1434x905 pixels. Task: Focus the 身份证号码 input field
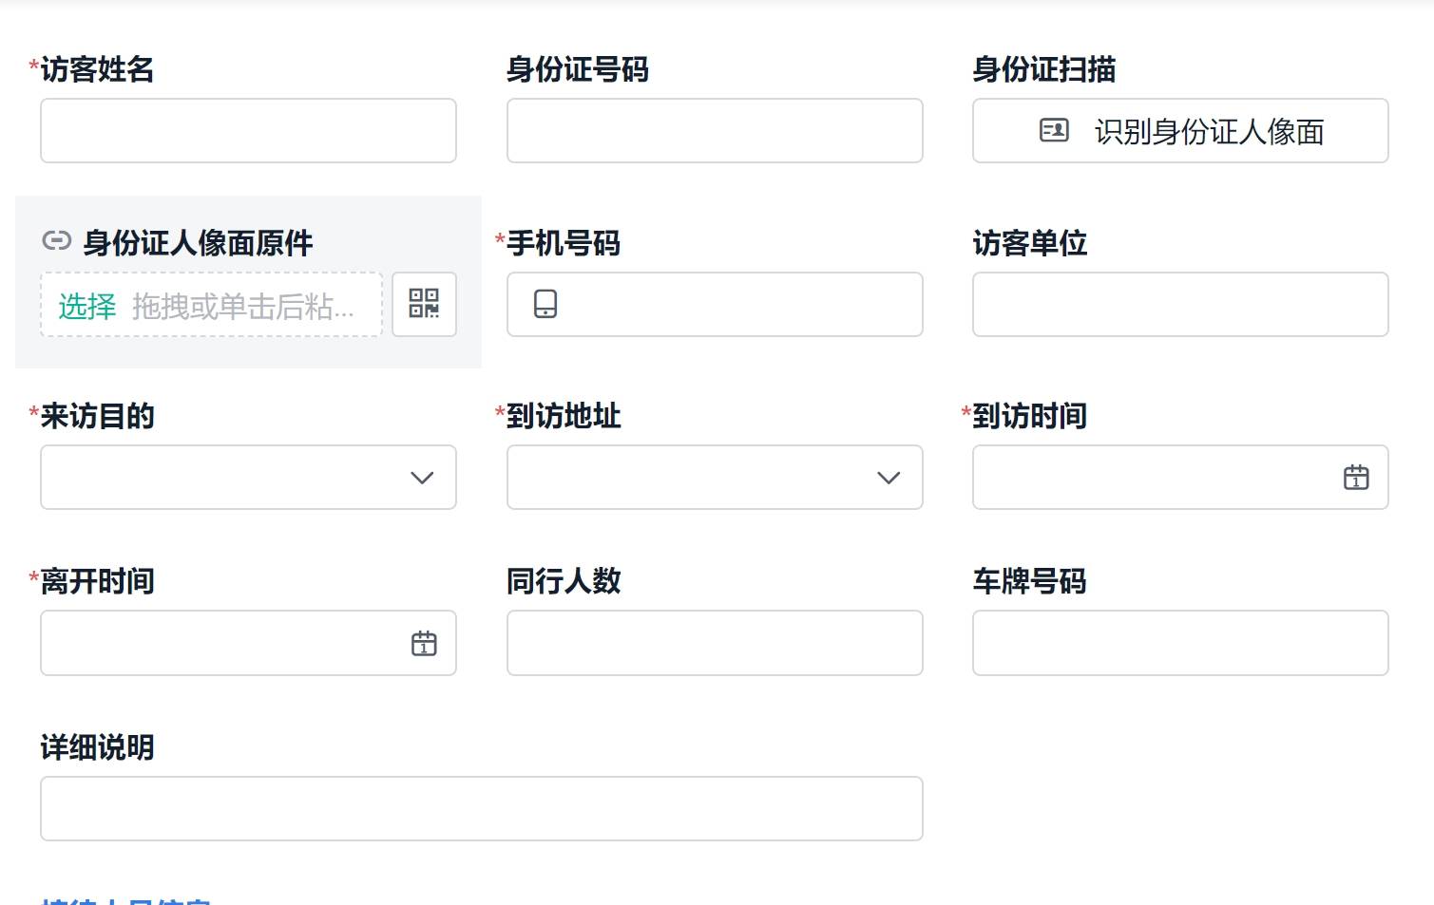[x=715, y=130]
